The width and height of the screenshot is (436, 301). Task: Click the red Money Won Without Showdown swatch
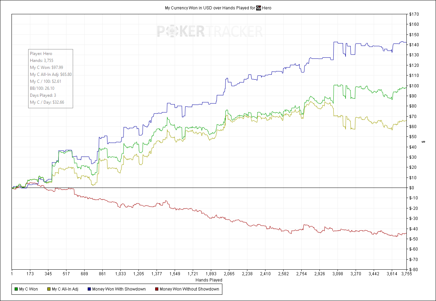pyautogui.click(x=157, y=289)
